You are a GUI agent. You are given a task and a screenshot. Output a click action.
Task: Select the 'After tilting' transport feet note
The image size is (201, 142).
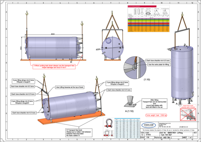(x=154, y=104)
